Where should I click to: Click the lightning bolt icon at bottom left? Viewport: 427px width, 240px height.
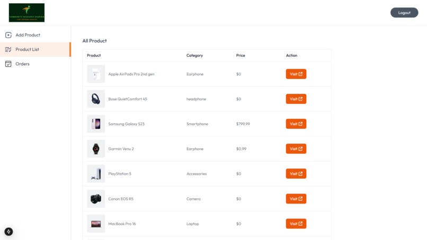point(8,232)
